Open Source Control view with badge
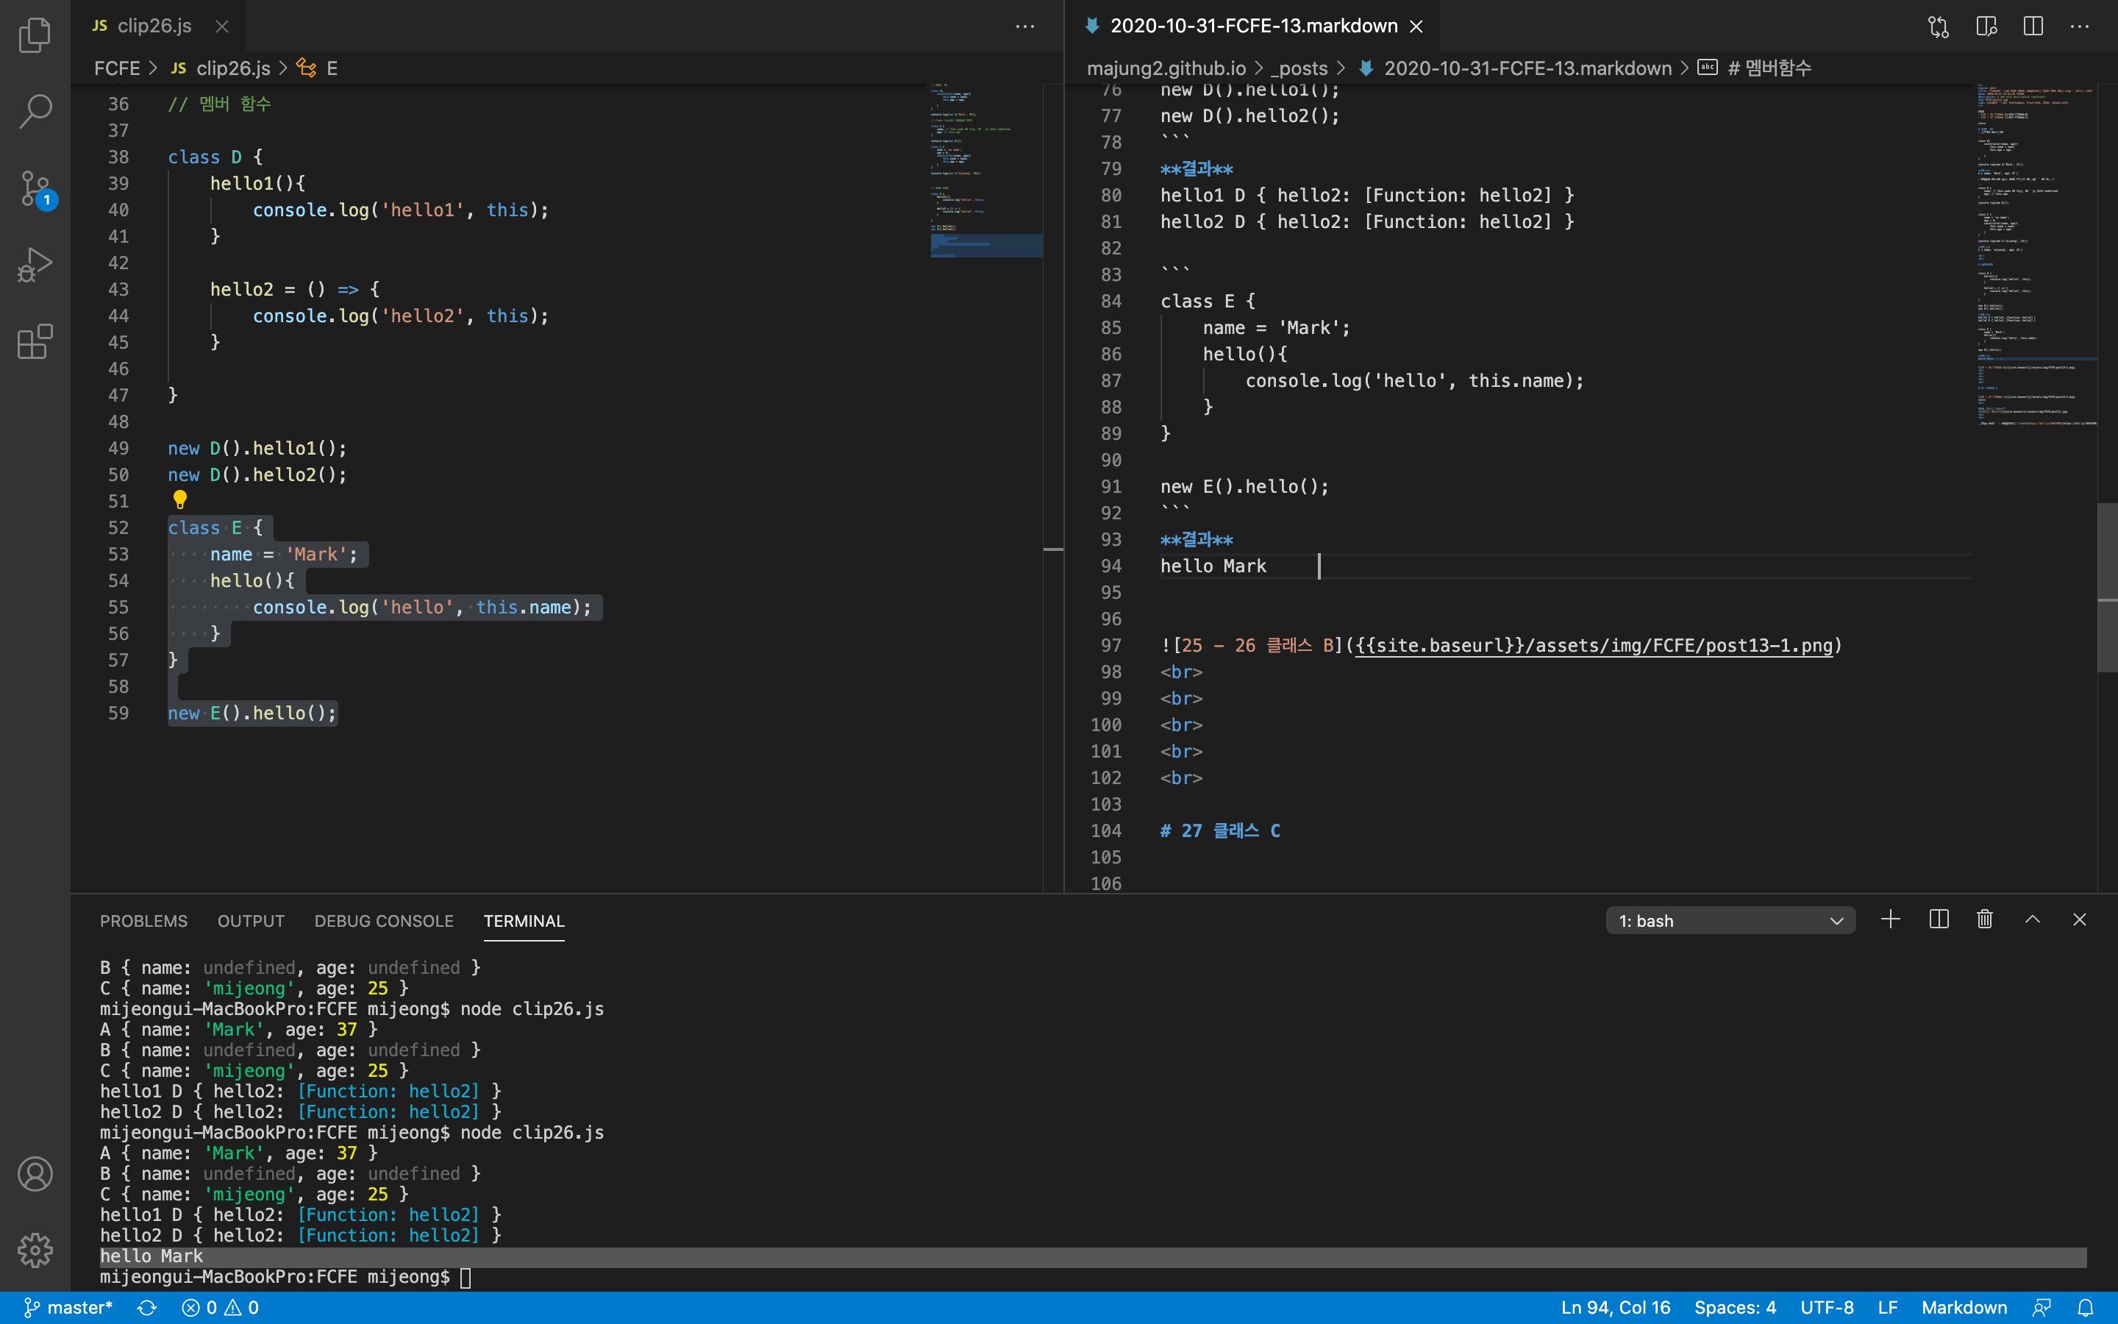 coord(37,189)
